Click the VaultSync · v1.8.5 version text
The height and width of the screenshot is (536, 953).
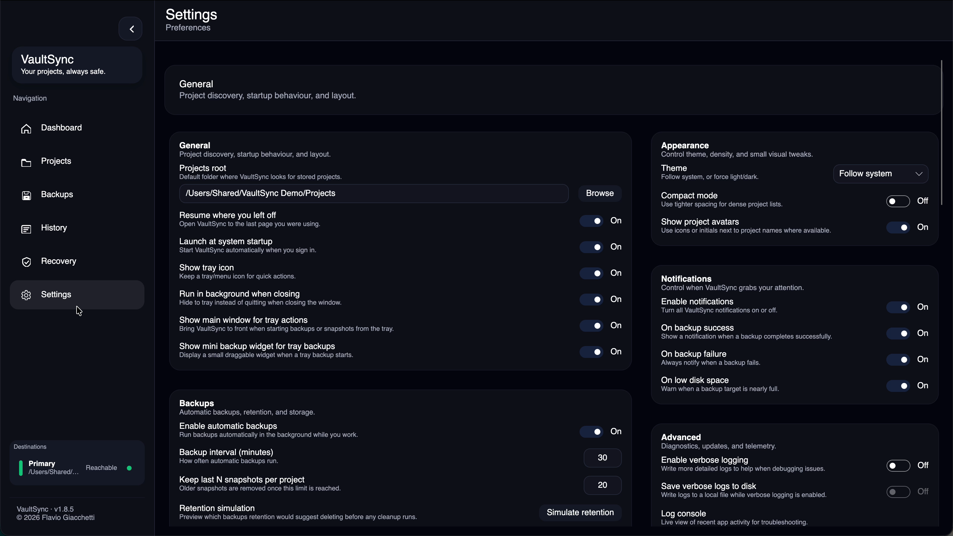click(x=45, y=509)
